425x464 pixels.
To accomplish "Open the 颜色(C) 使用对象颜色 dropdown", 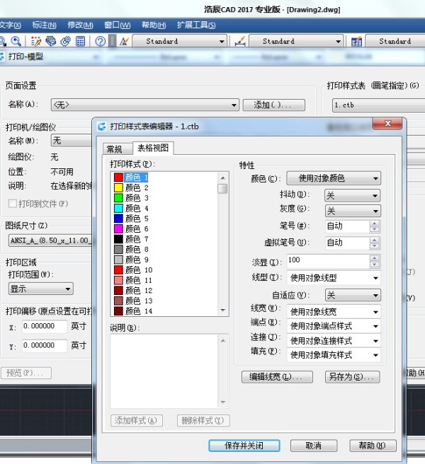I will [x=334, y=178].
